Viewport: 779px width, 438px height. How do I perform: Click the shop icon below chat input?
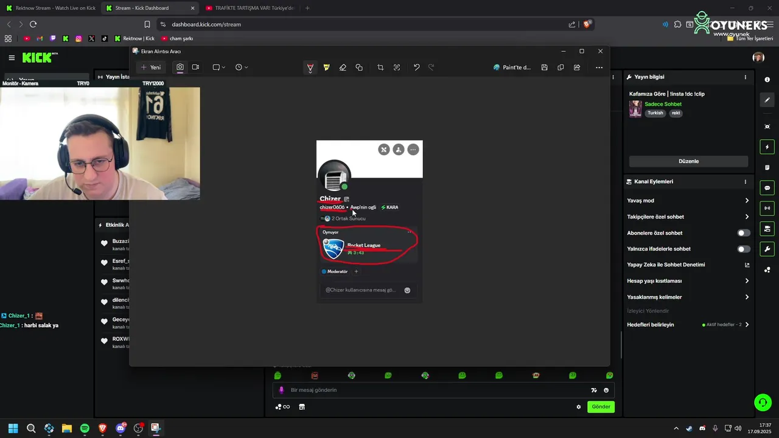tap(301, 407)
